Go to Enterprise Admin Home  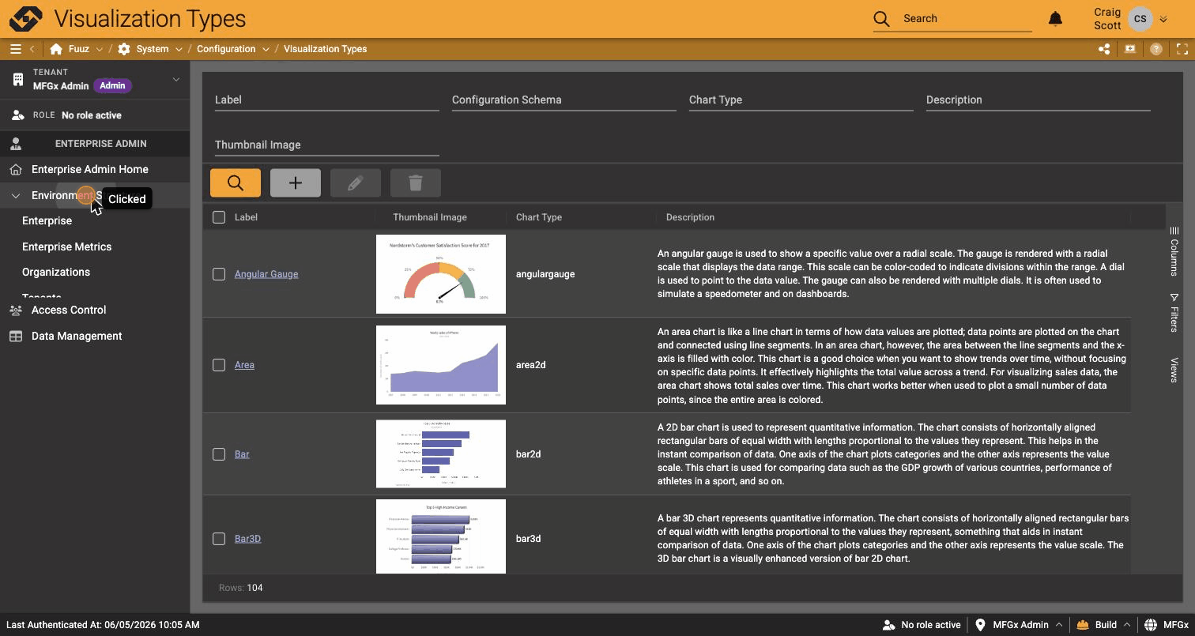click(90, 169)
